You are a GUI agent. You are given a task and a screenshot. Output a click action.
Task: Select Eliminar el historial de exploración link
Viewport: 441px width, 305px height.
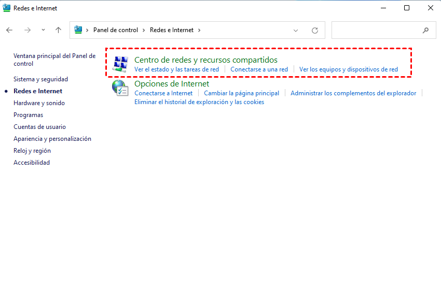(x=199, y=102)
